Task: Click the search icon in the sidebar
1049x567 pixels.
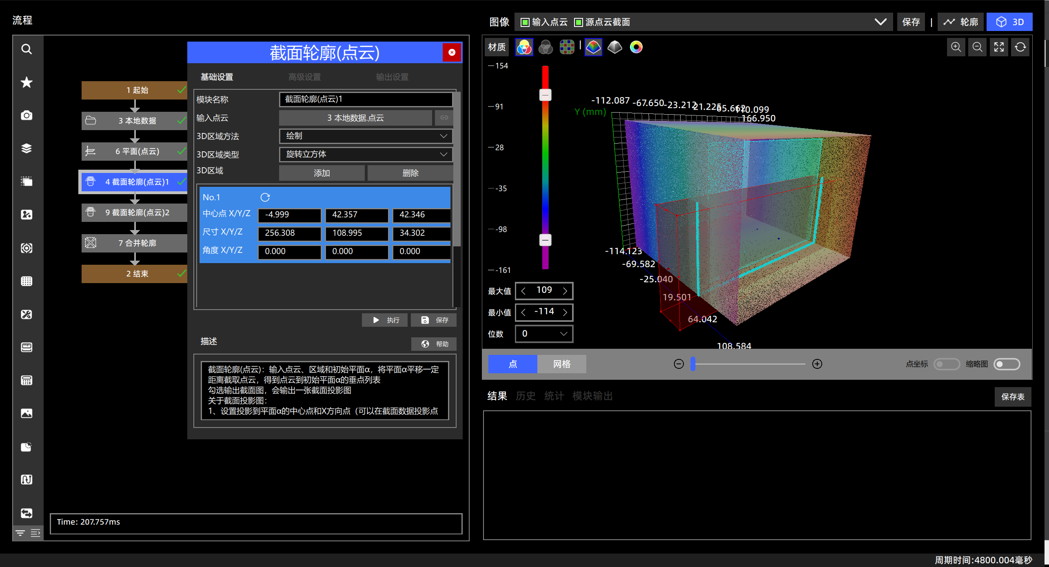Action: point(27,49)
